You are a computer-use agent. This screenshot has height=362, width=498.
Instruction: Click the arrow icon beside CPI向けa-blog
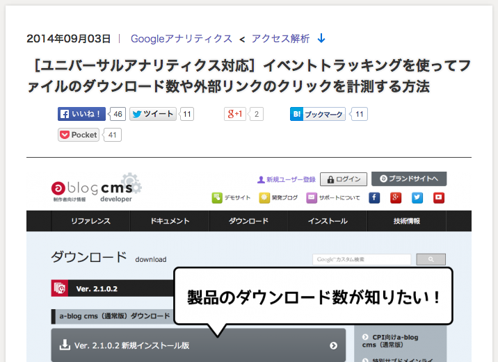365,337
